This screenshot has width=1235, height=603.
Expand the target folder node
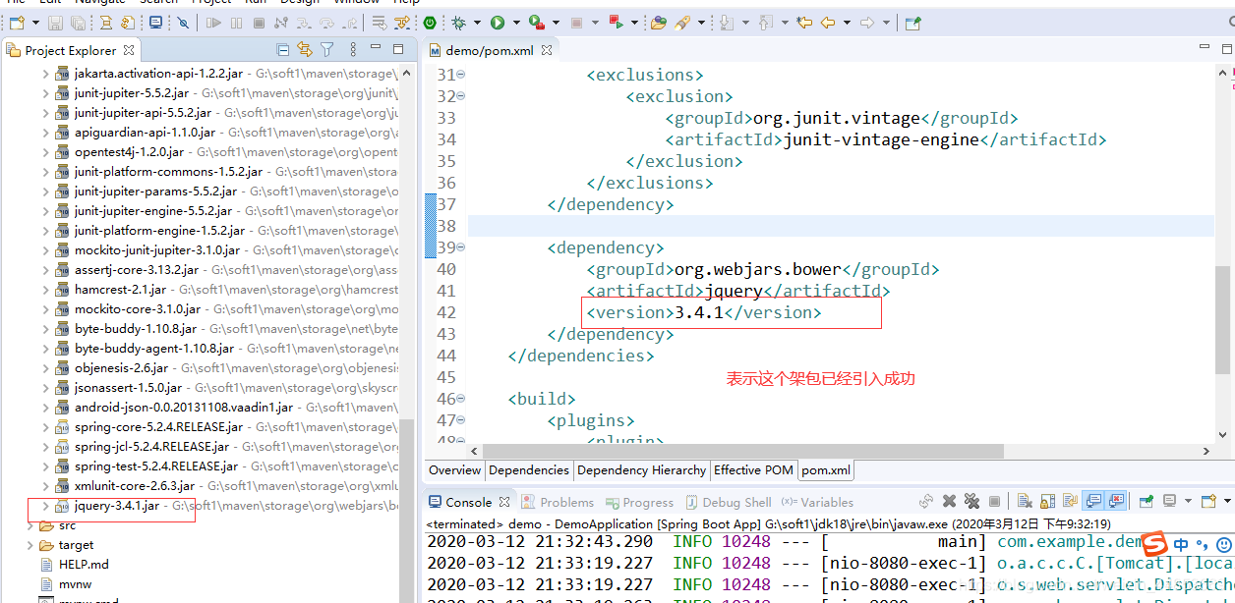coord(29,545)
